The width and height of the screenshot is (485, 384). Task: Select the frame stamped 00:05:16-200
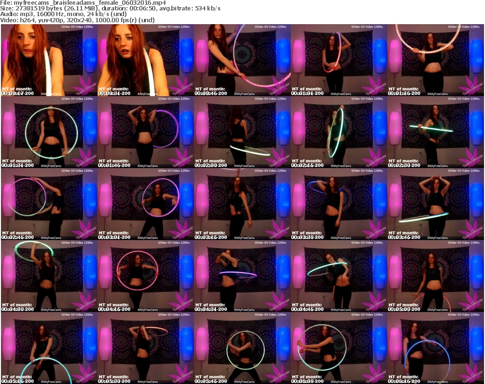[x=49, y=348]
